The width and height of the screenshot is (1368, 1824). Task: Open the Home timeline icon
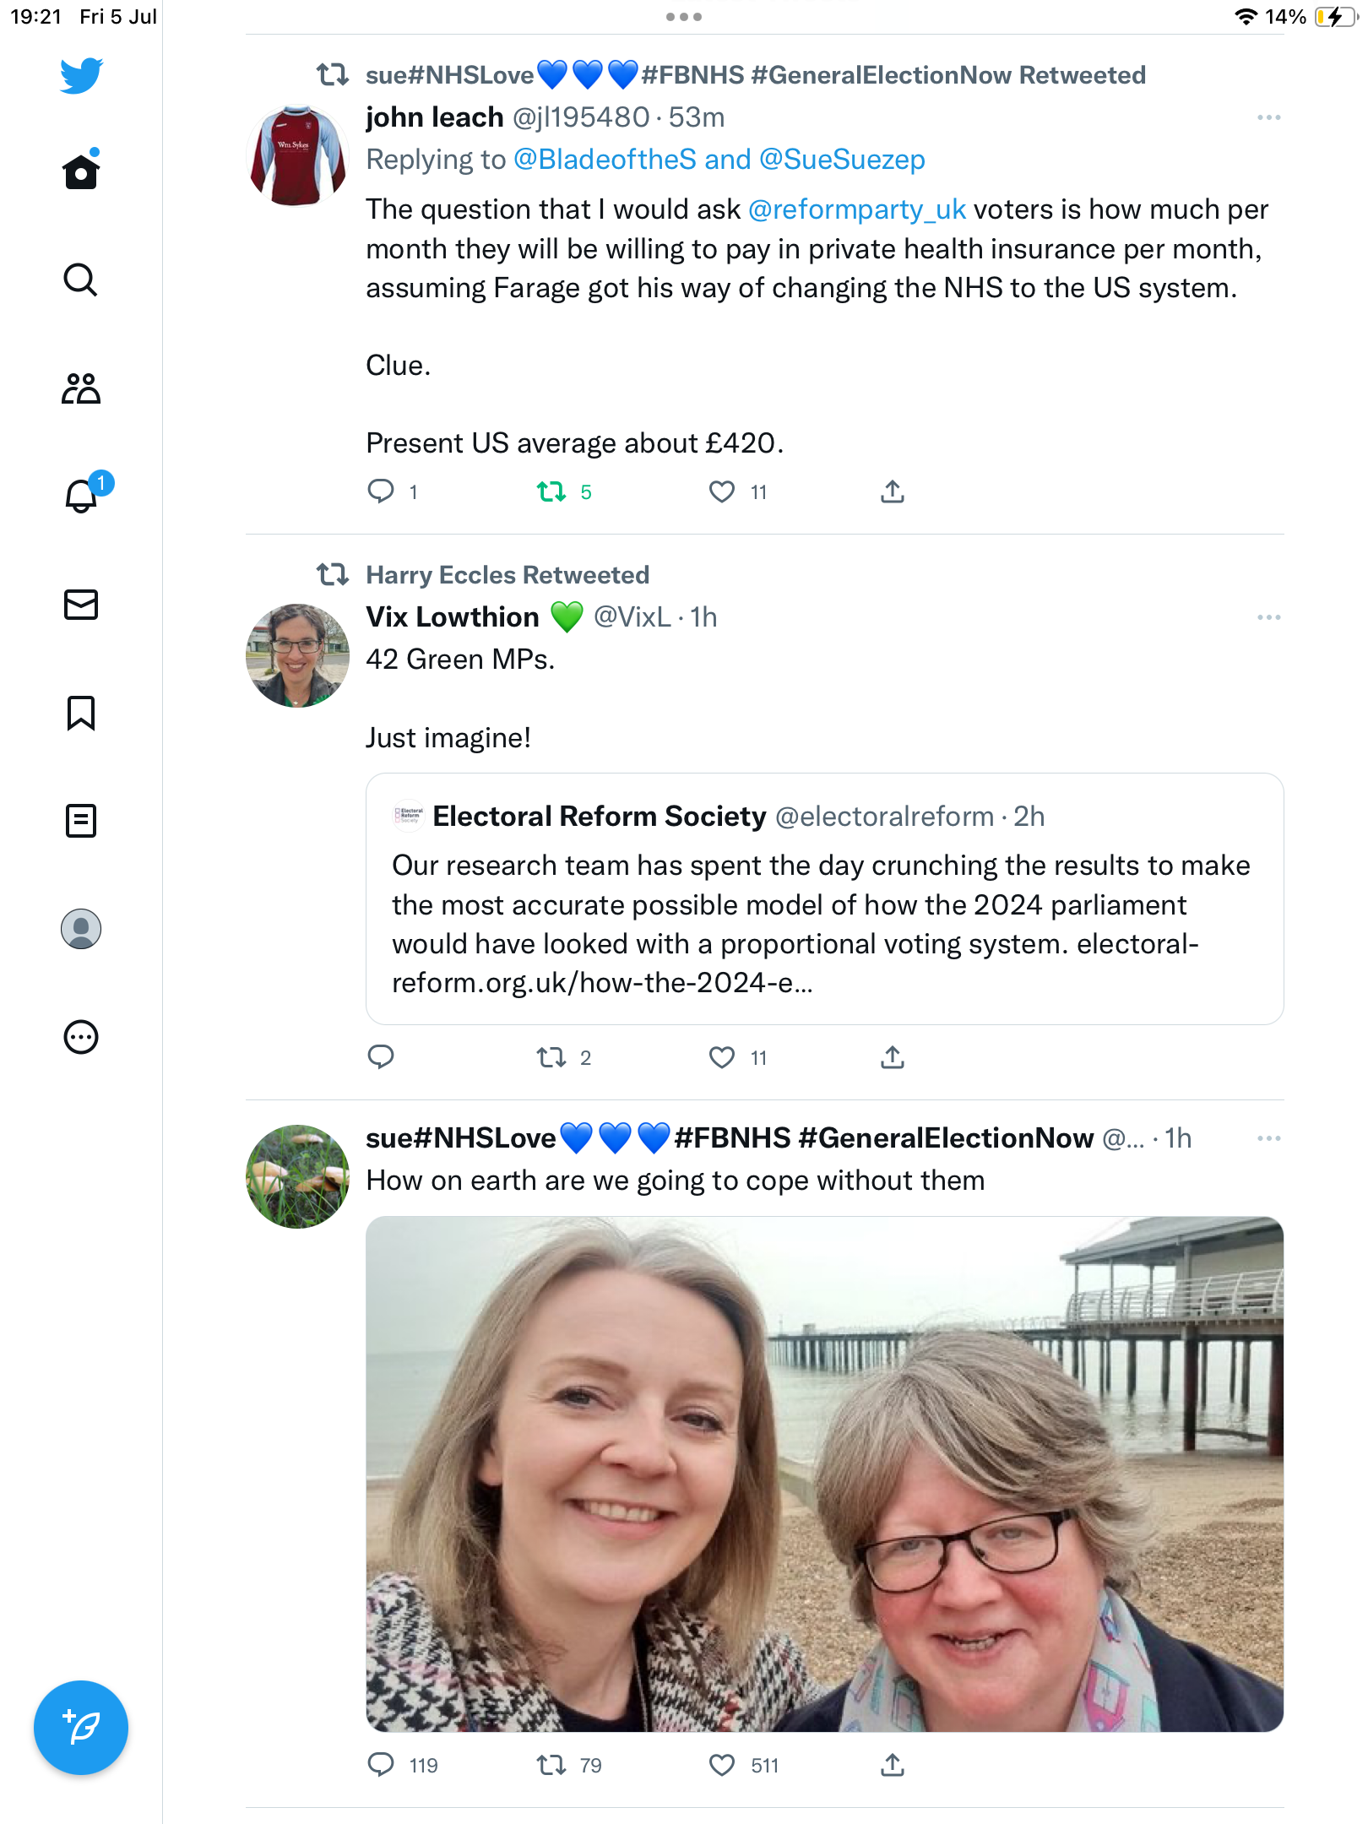[x=81, y=172]
